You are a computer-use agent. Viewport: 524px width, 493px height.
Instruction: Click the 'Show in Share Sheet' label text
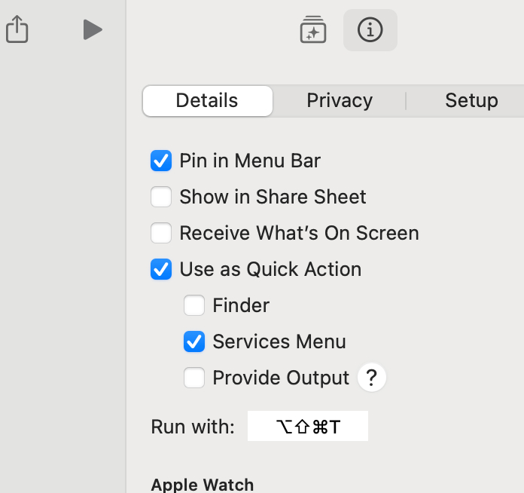click(273, 197)
